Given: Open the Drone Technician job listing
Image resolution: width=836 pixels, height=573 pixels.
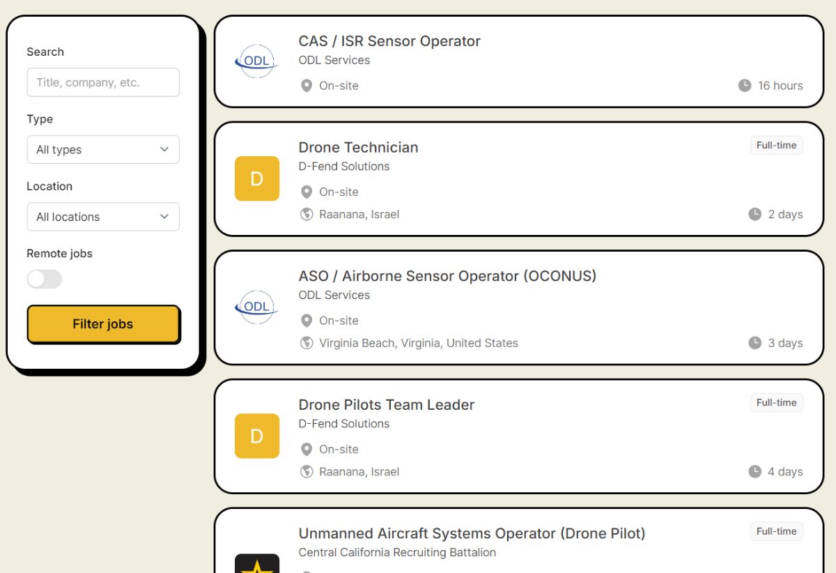Looking at the screenshot, I should (x=358, y=147).
